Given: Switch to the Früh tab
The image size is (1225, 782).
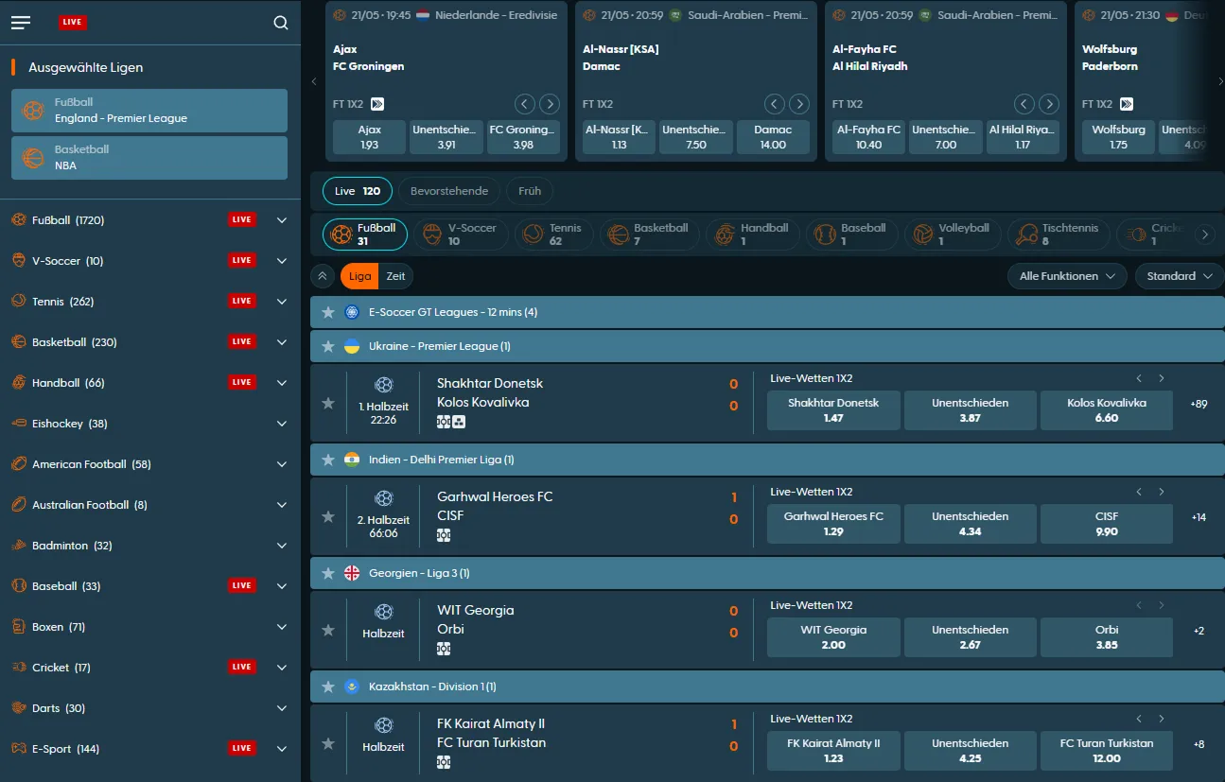Looking at the screenshot, I should click(x=530, y=191).
